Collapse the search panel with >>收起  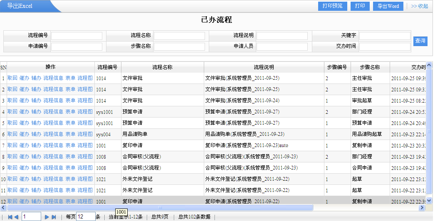tap(419, 6)
